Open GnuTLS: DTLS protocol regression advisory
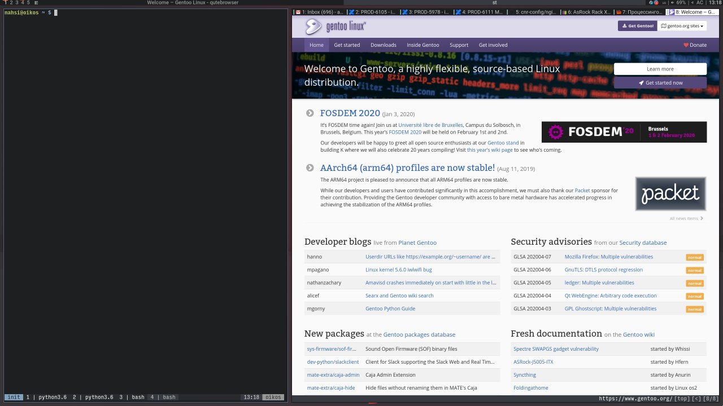 [604, 270]
